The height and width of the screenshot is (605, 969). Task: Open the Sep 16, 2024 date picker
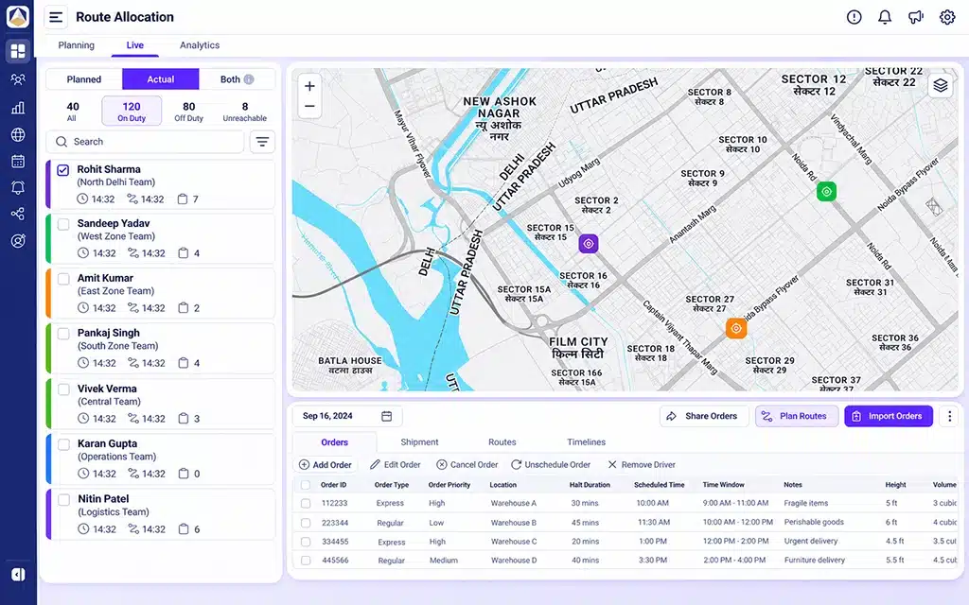[x=347, y=416]
